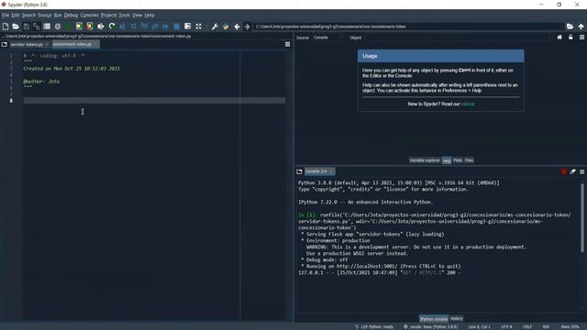Click the Help pane home icon
The width and height of the screenshot is (587, 330).
click(559, 38)
